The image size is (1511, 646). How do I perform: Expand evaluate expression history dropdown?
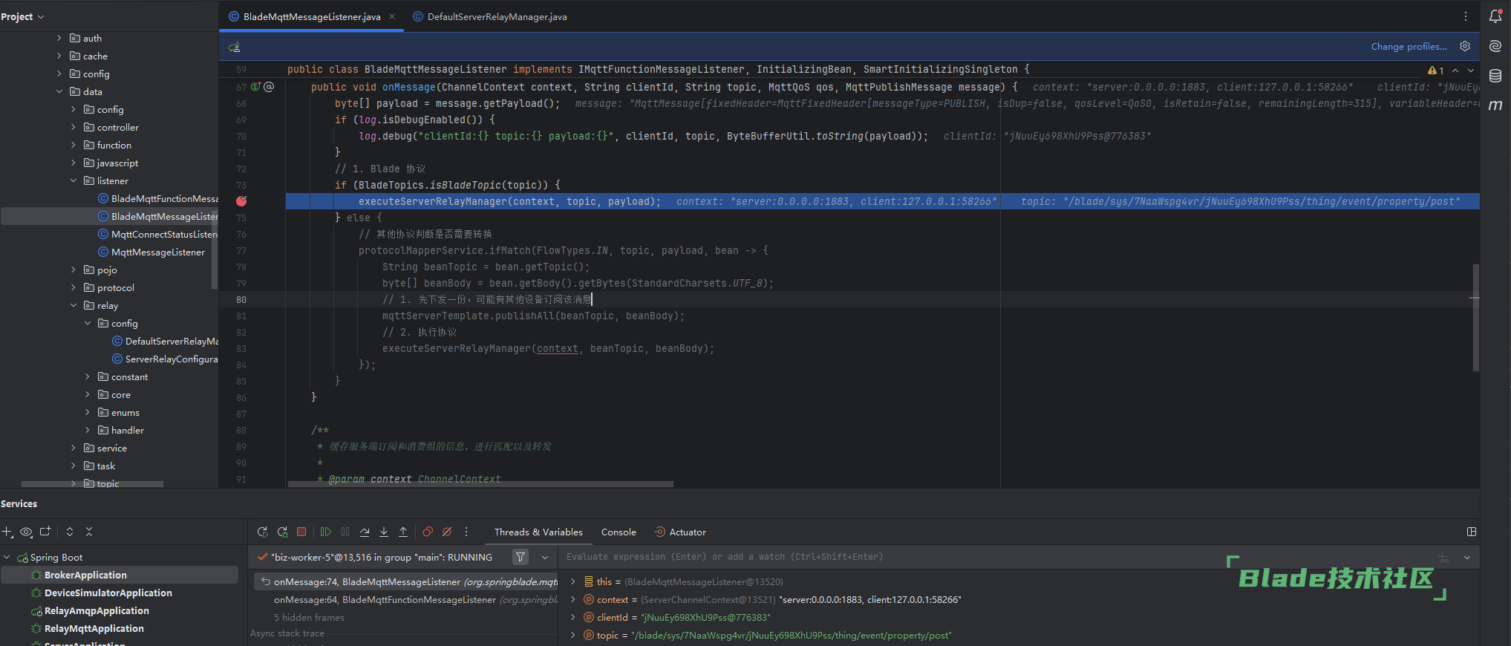coord(1467,557)
